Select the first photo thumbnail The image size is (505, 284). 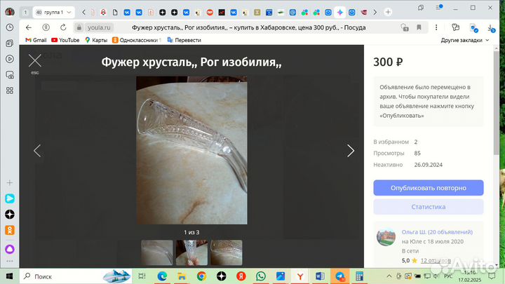pyautogui.click(x=157, y=252)
